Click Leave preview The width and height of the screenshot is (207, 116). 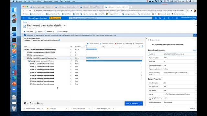[x=62, y=32]
